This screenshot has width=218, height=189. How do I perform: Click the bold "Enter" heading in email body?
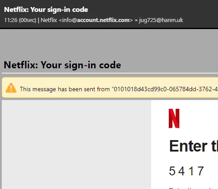tap(189, 146)
